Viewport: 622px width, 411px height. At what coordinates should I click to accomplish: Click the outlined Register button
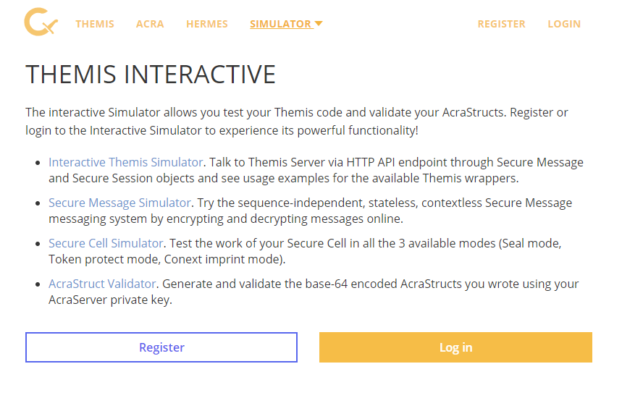pos(161,347)
